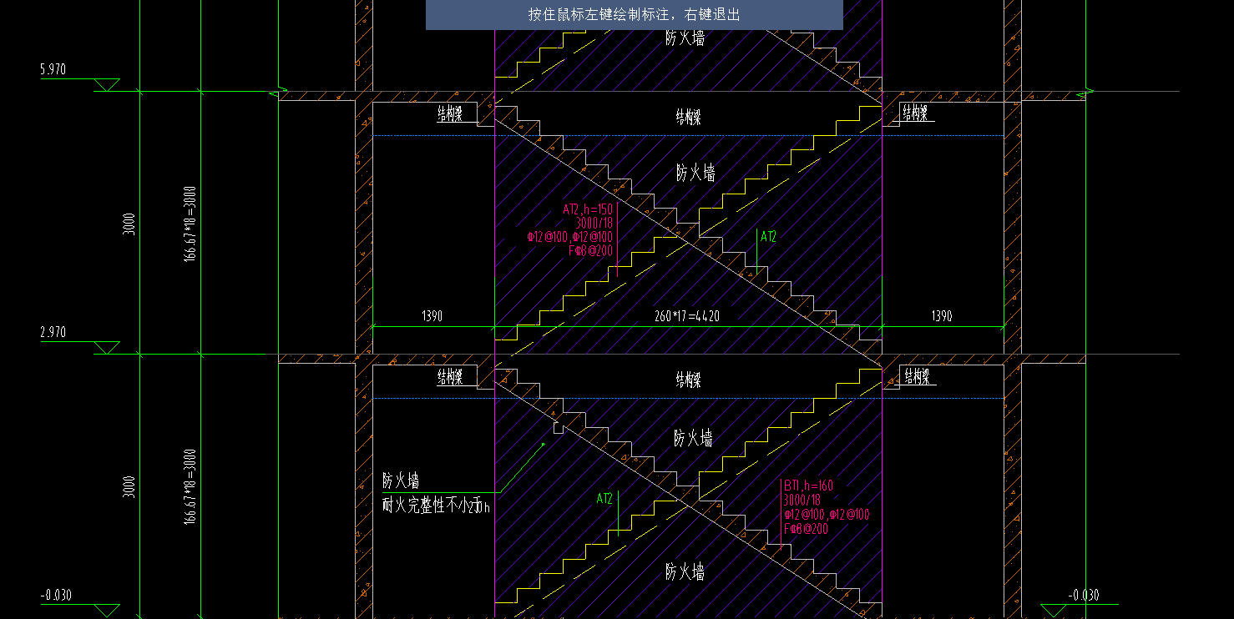Image resolution: width=1234 pixels, height=619 pixels.
Task: Click the hint banner '按住鼠标左键绘制标注，右键退出'
Action: click(x=634, y=15)
